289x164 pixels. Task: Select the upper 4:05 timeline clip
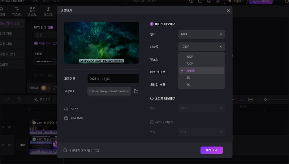pos(43,127)
